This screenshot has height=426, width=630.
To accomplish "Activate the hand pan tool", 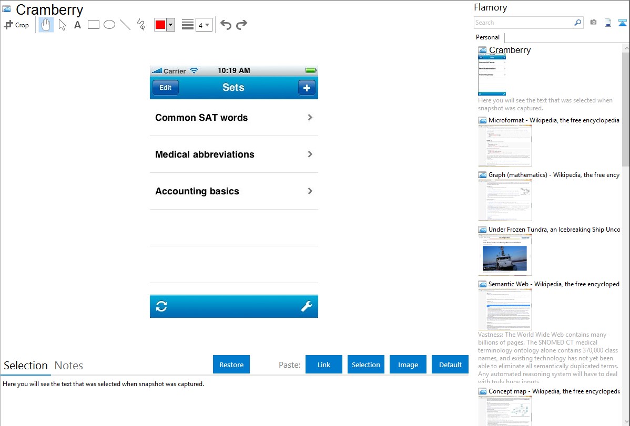I will (x=46, y=25).
